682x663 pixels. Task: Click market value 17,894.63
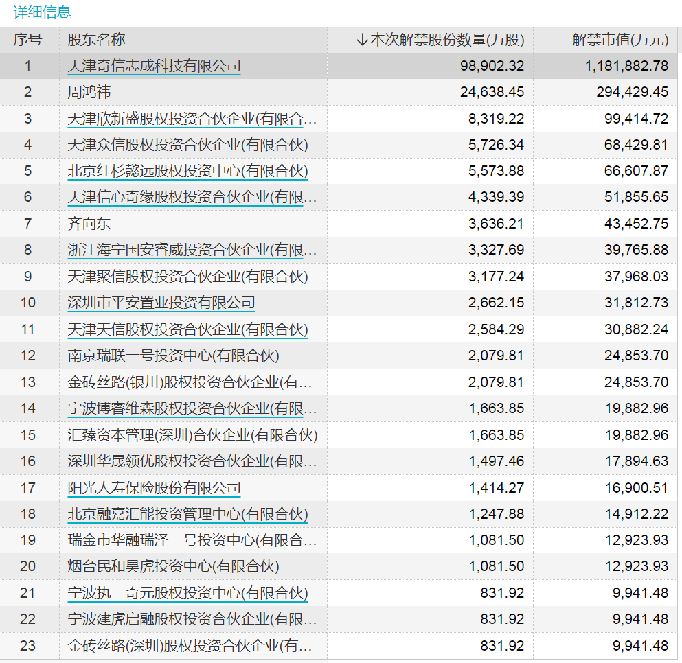pyautogui.click(x=637, y=461)
